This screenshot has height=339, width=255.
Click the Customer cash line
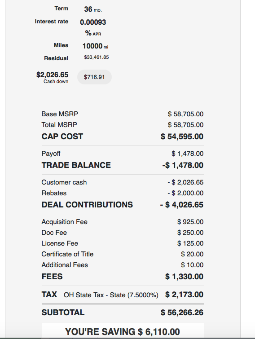point(122,182)
